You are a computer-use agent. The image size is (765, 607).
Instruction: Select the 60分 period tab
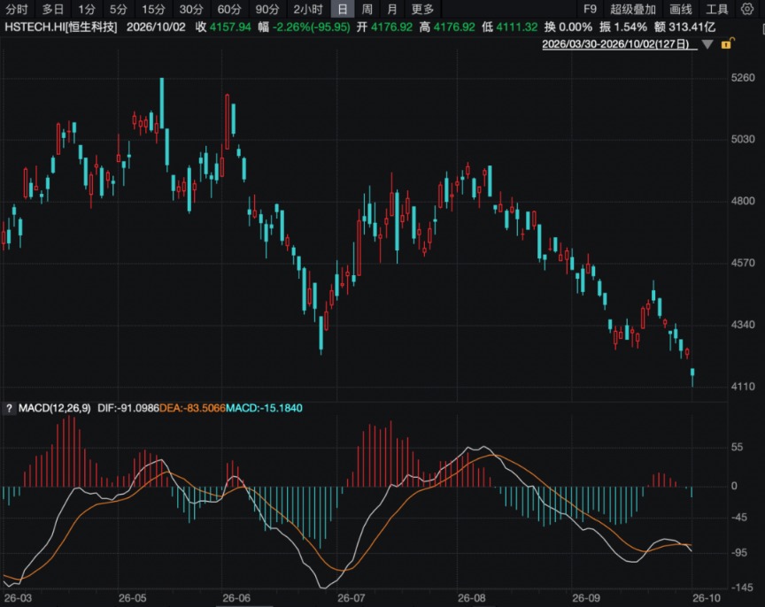(229, 9)
